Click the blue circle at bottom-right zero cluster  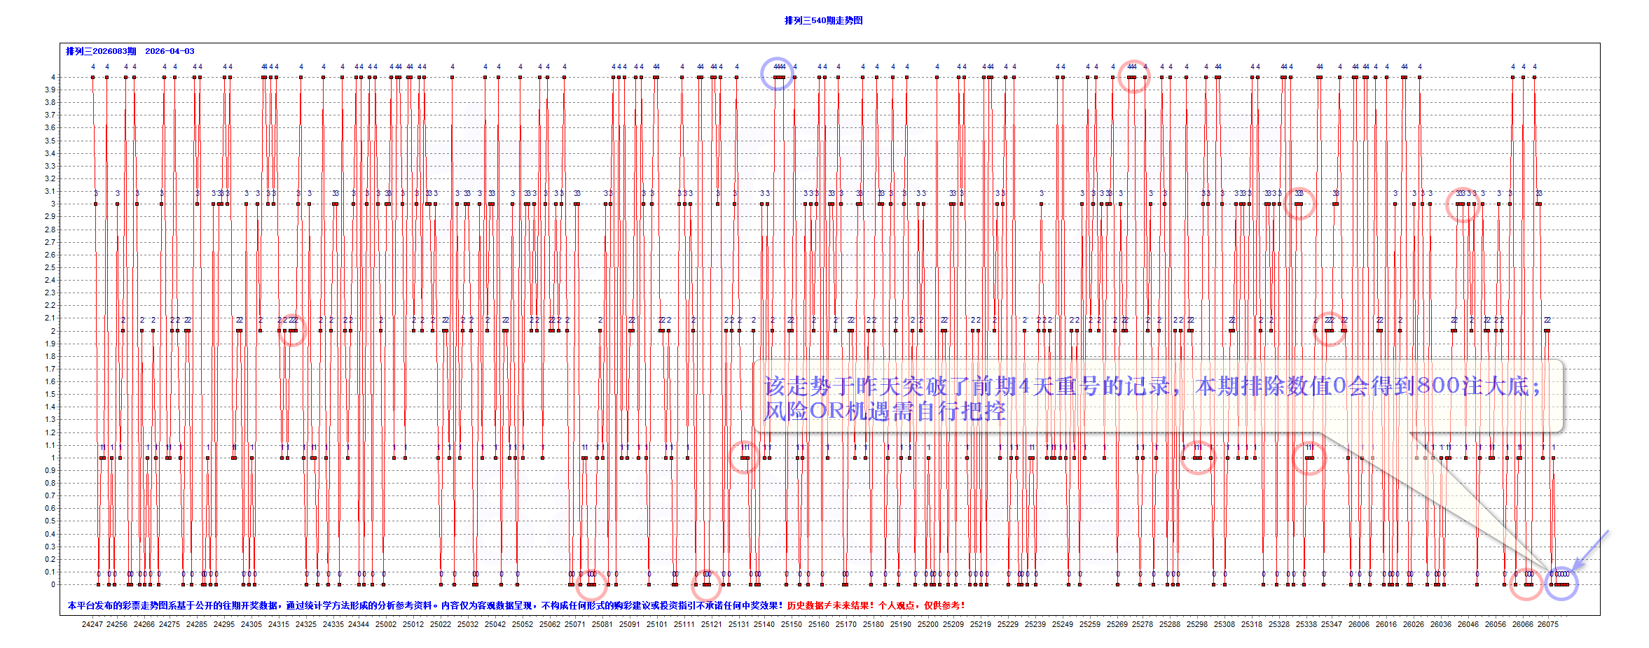pyautogui.click(x=1561, y=583)
